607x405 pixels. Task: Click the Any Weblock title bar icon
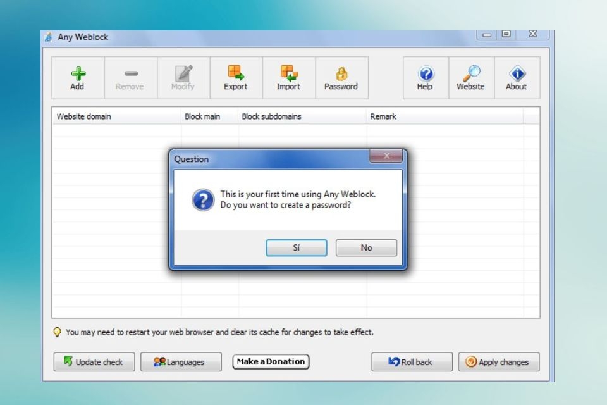49,37
